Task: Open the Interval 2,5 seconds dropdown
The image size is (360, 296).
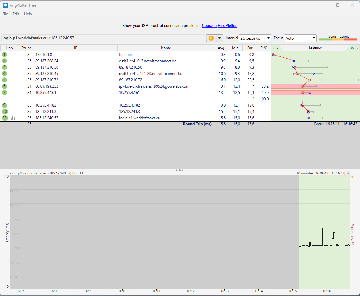Action: pos(255,38)
